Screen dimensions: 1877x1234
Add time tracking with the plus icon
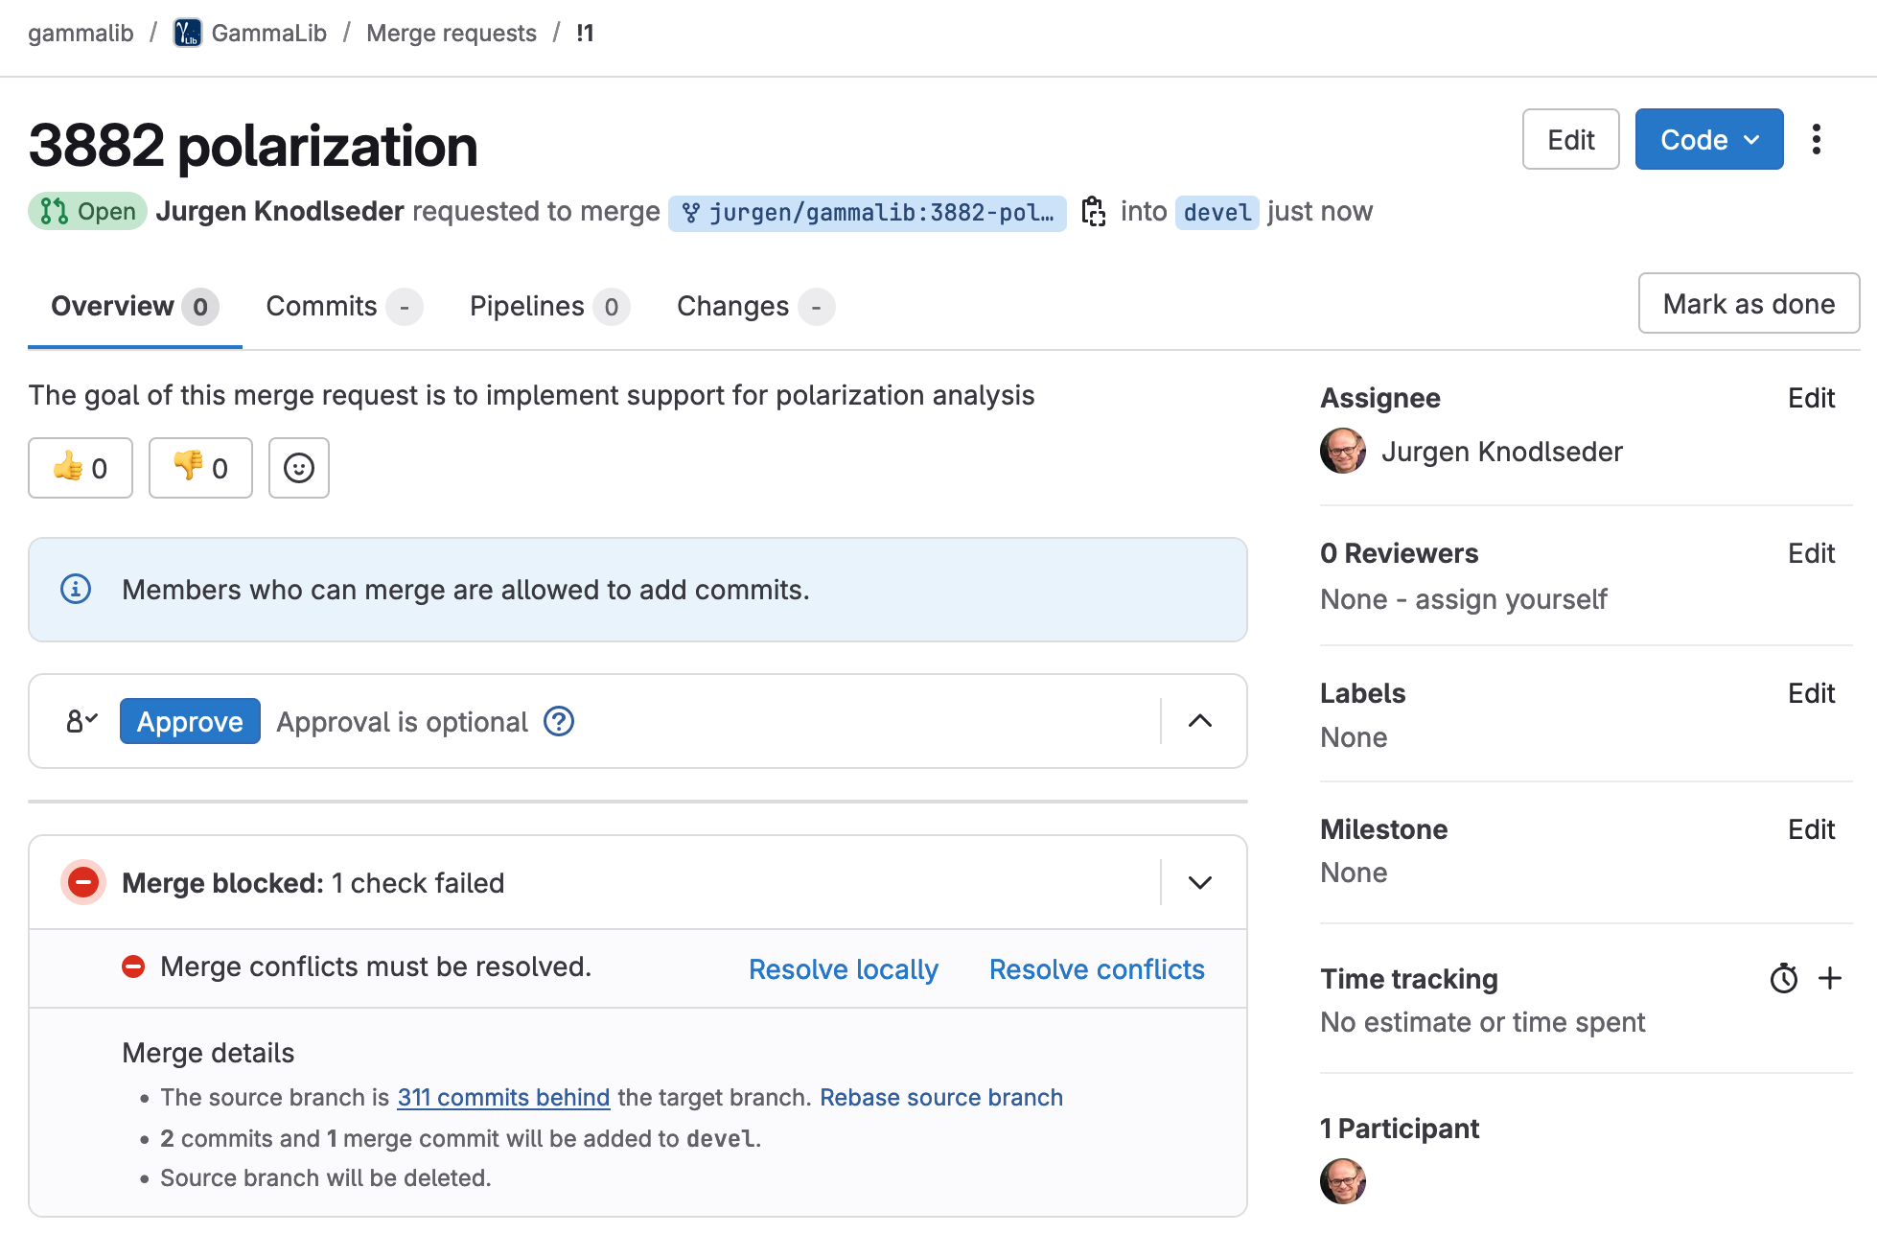coord(1830,979)
